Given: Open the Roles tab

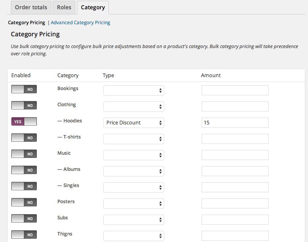Looking at the screenshot, I should pyautogui.click(x=64, y=8).
